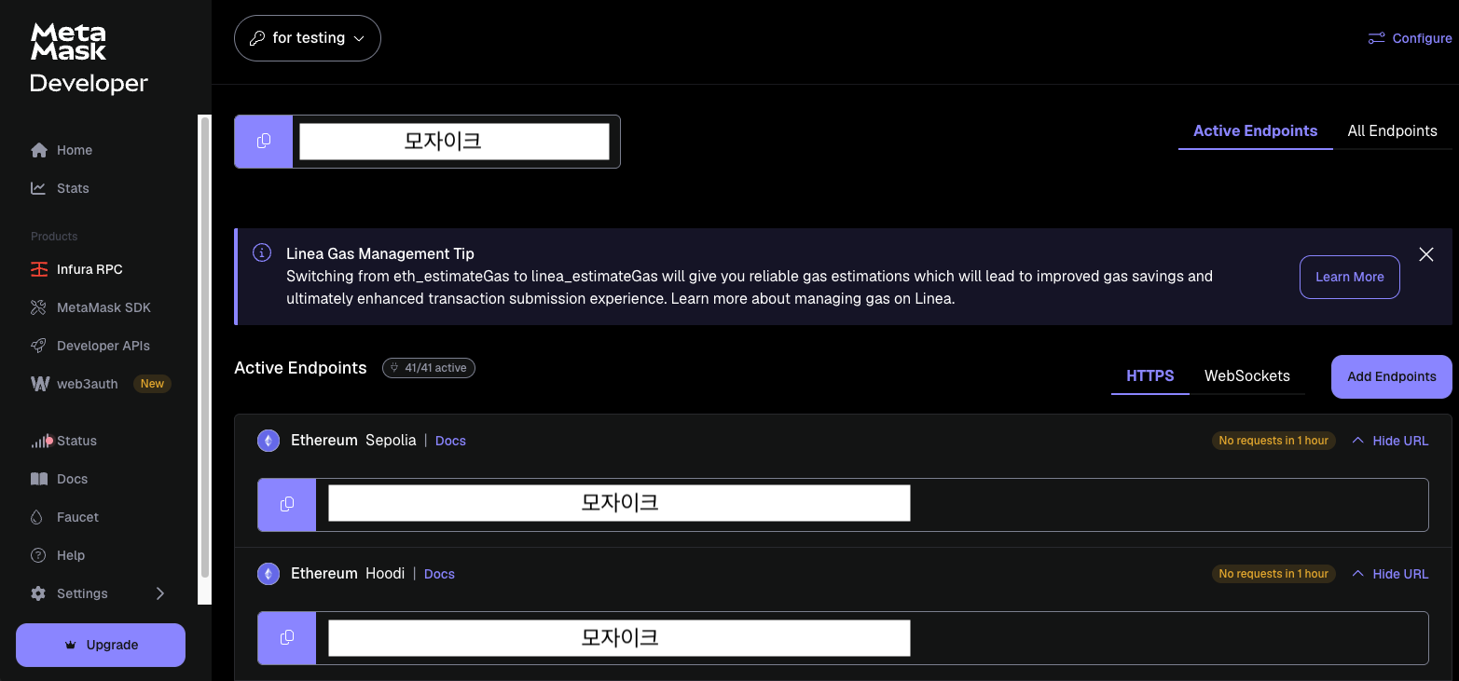Switch to the WebSockets tab

click(1246, 376)
